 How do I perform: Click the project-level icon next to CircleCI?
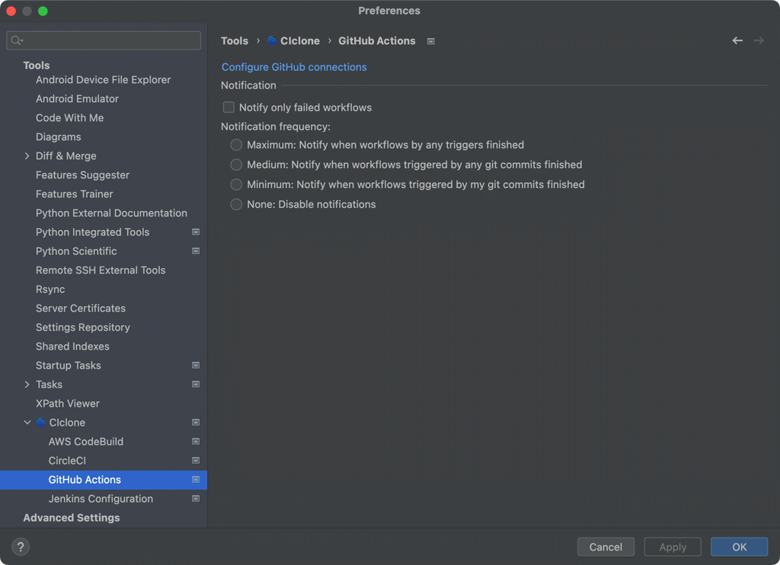point(196,460)
